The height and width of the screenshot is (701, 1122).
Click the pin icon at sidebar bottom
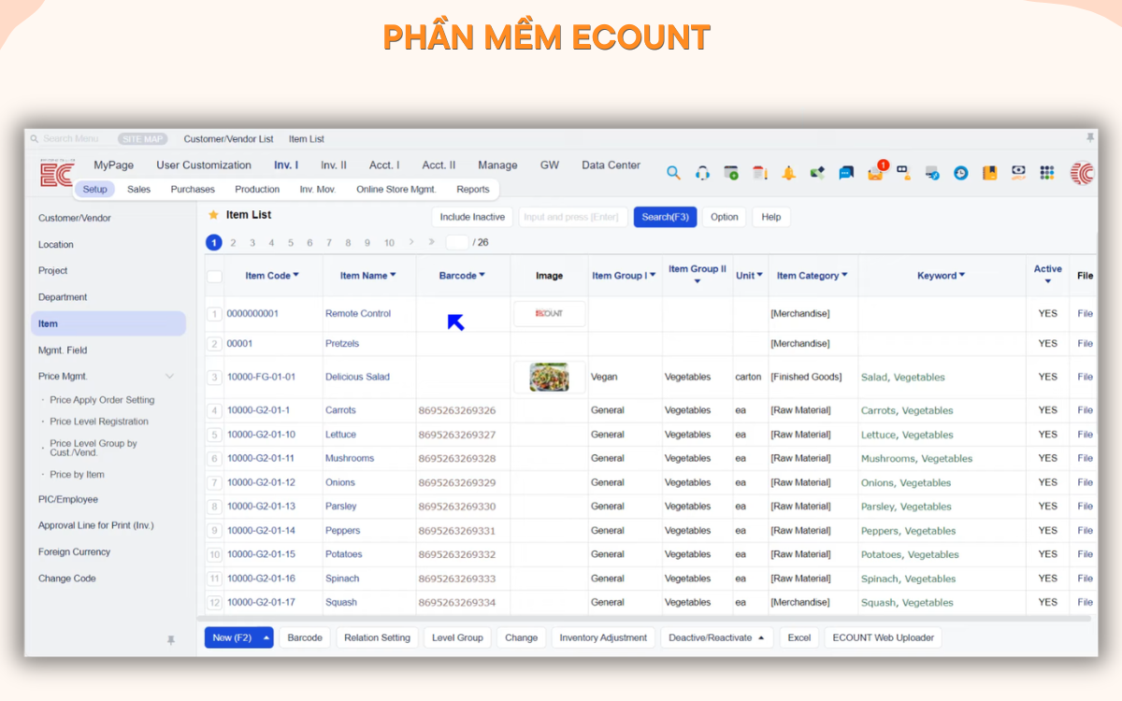170,640
